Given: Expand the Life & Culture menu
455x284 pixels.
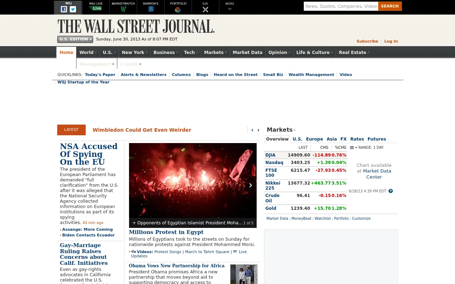Looking at the screenshot, I should (315, 53).
